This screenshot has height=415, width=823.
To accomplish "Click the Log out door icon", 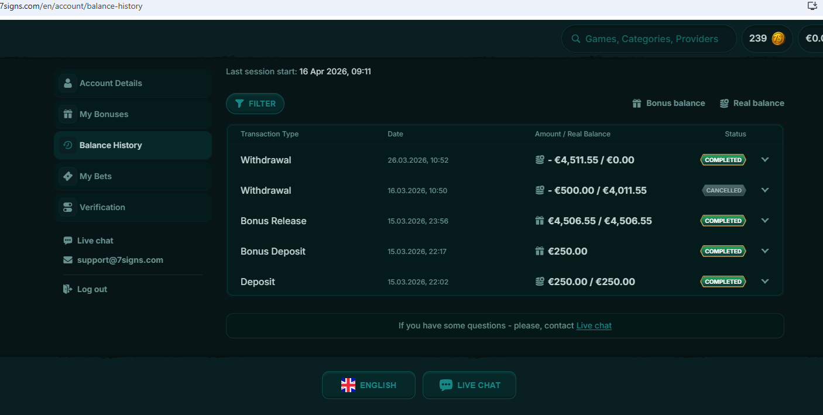I will coord(68,289).
